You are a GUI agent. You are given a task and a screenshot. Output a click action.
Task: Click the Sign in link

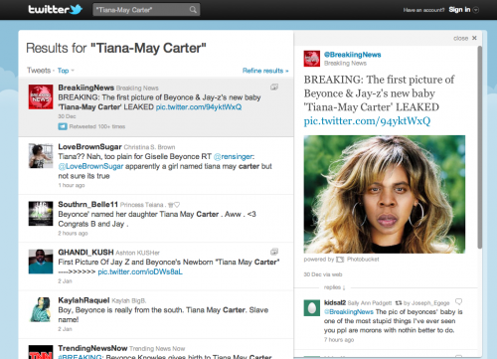(459, 10)
